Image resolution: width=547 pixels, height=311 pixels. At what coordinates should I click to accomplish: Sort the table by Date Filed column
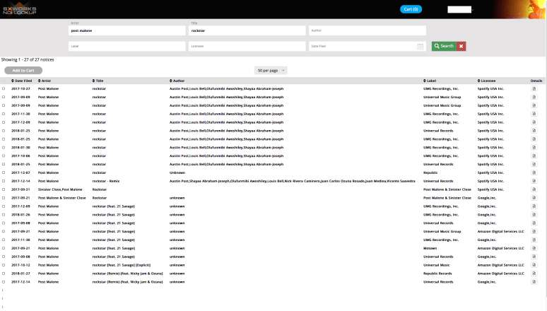[x=23, y=81]
